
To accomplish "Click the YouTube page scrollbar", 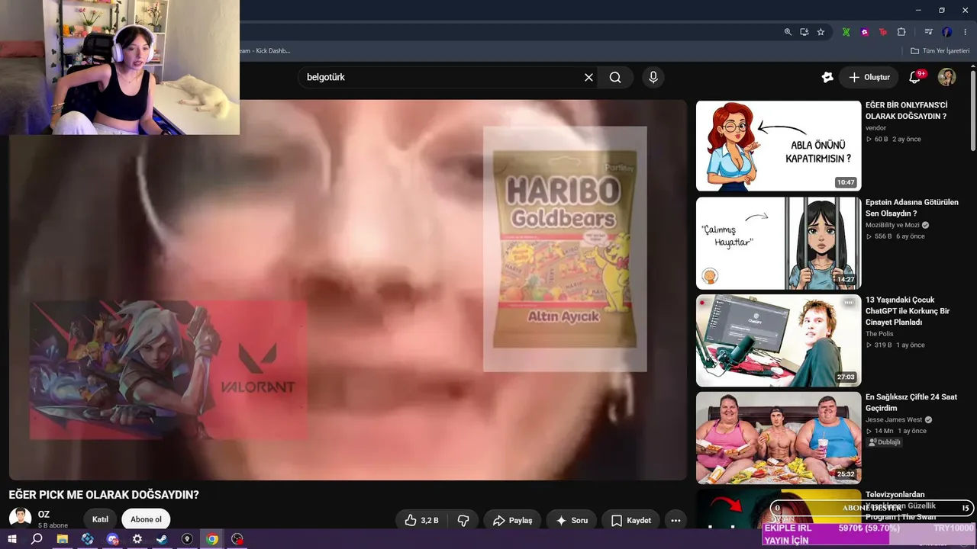I will click(x=972, y=112).
